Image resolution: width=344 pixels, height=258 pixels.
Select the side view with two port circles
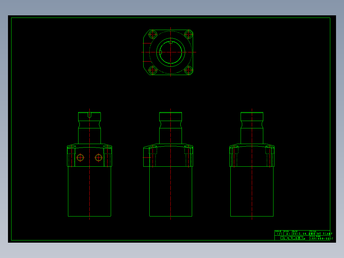[x=89, y=164]
